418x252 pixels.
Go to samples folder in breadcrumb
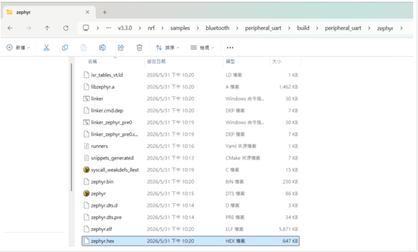click(180, 28)
